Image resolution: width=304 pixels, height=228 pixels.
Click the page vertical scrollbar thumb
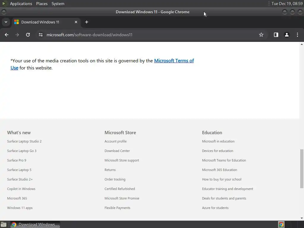(x=302, y=169)
